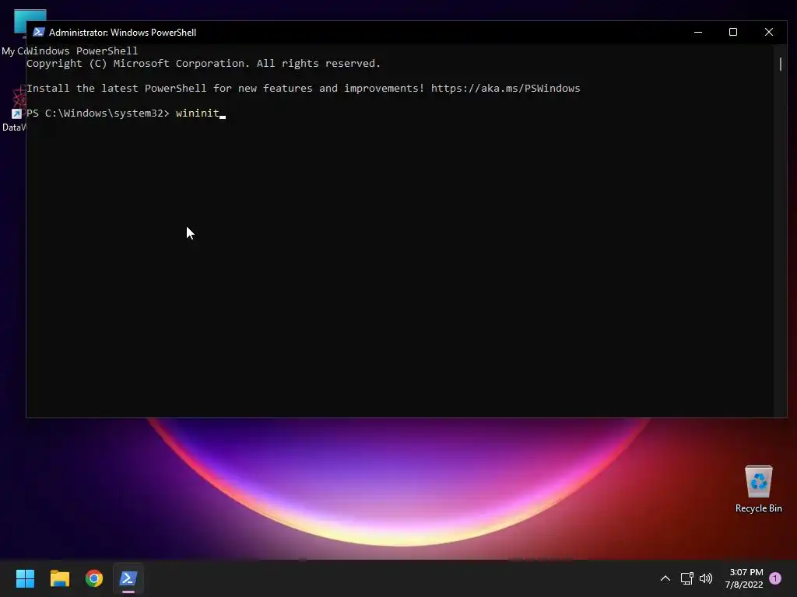The width and height of the screenshot is (797, 597).
Task: Open the notification badge in taskbar
Action: point(775,578)
